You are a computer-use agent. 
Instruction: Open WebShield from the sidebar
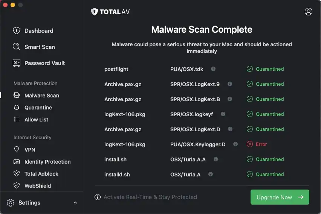[x=38, y=186]
